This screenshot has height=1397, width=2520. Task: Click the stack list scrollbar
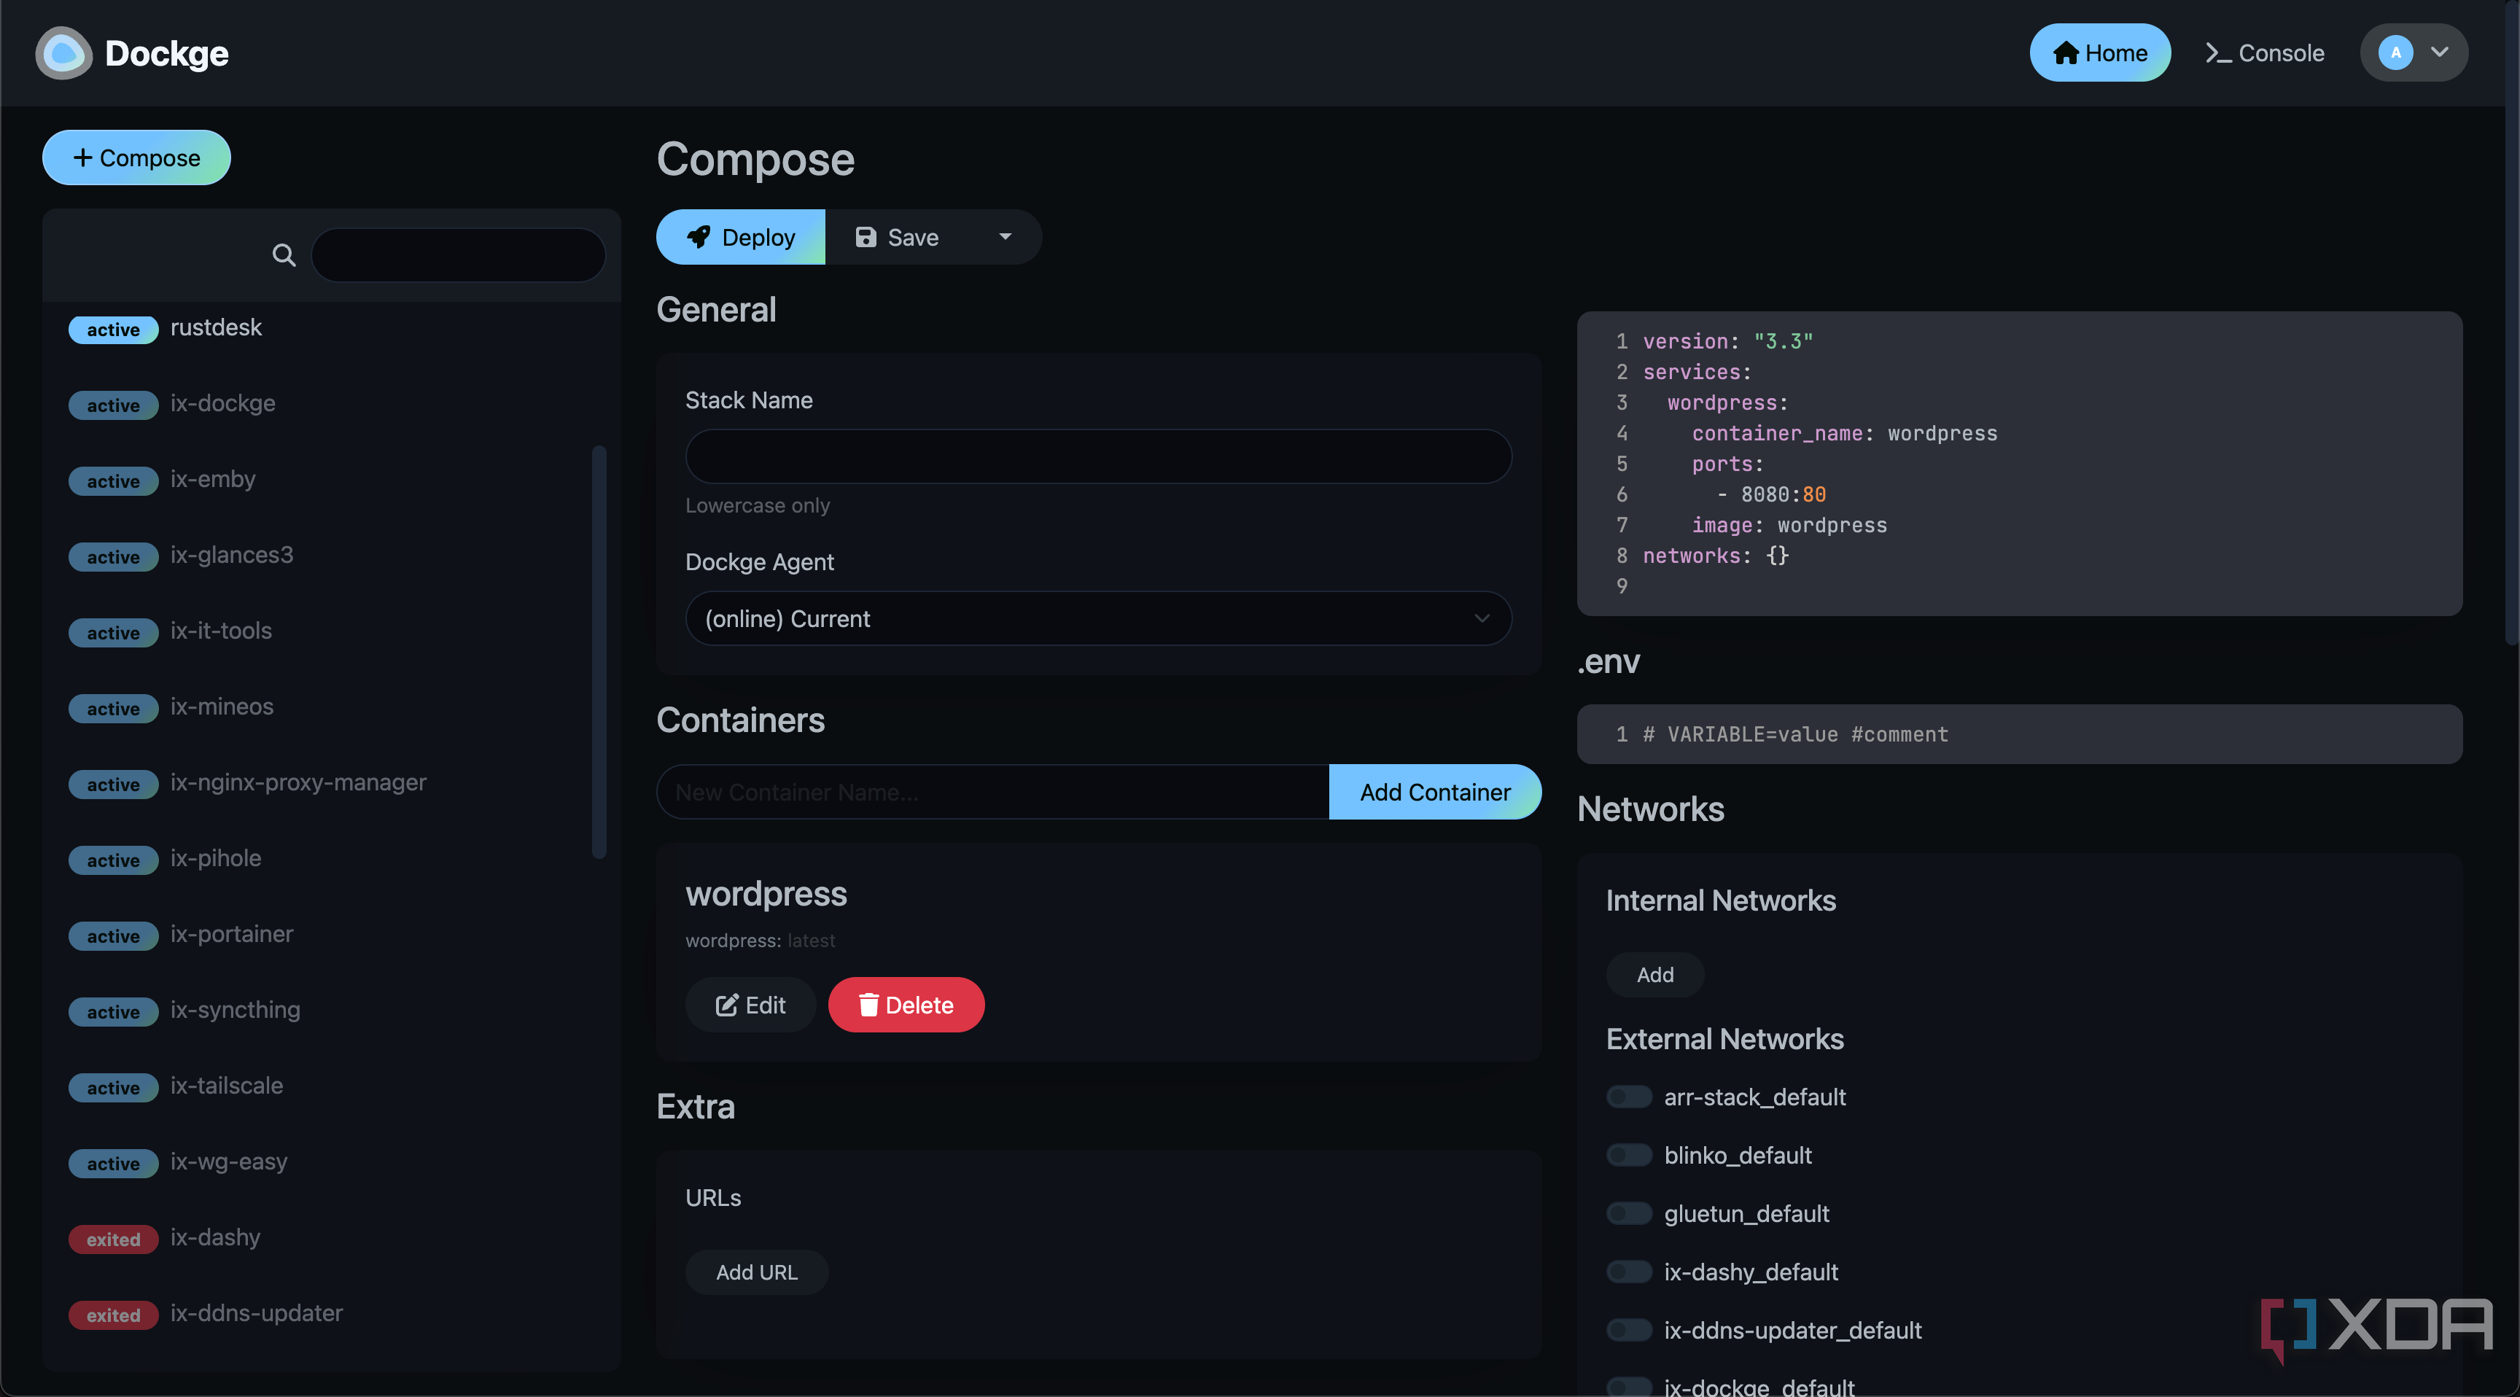599,650
